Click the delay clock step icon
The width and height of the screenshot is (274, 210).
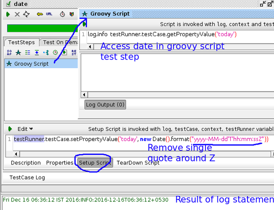[x=55, y=53]
